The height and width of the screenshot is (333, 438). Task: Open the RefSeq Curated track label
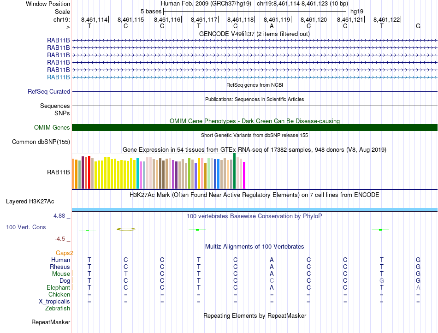pyautogui.click(x=49, y=92)
